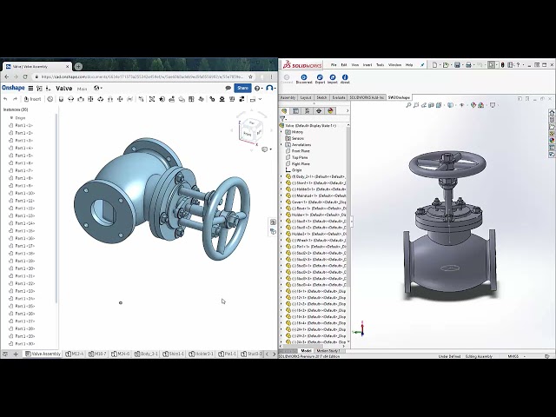Click SolidWorks New document icon
This screenshot has width=556, height=417.
434,65
